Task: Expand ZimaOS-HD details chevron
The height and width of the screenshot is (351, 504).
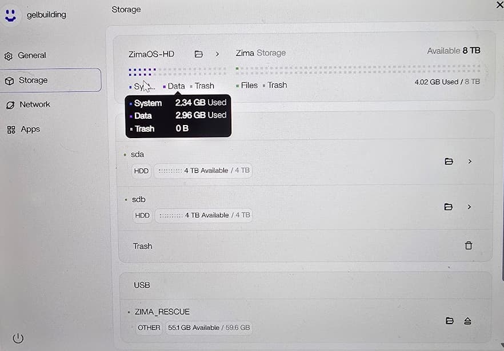Action: 217,54
